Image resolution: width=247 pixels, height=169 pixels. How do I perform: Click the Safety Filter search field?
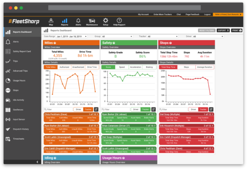(x=116, y=109)
